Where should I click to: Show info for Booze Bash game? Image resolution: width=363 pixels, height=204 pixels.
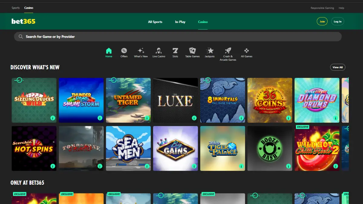[289, 166]
